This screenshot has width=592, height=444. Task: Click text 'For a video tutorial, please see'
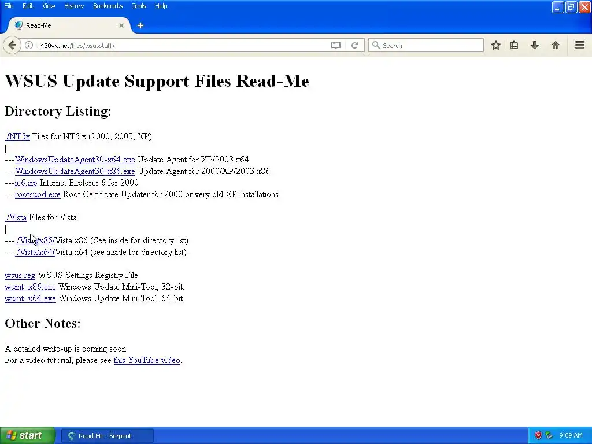click(58, 360)
